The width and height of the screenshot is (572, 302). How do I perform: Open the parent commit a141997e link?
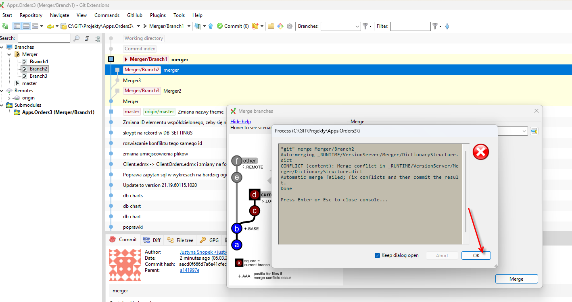pos(190,270)
